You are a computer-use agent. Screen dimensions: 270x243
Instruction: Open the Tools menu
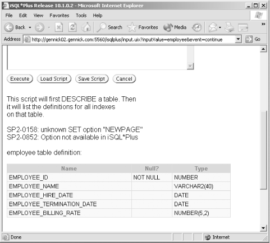click(x=81, y=16)
